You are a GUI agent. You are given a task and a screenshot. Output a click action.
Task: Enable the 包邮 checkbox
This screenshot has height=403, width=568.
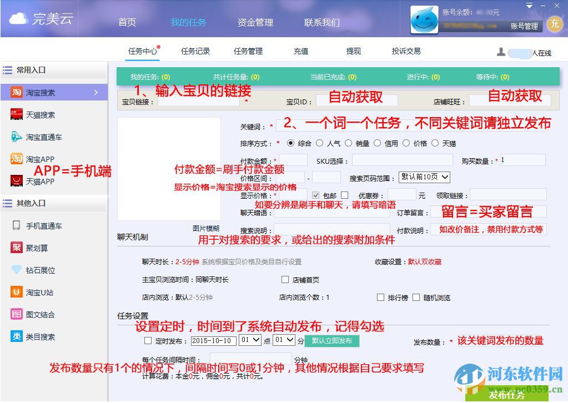[x=315, y=195]
